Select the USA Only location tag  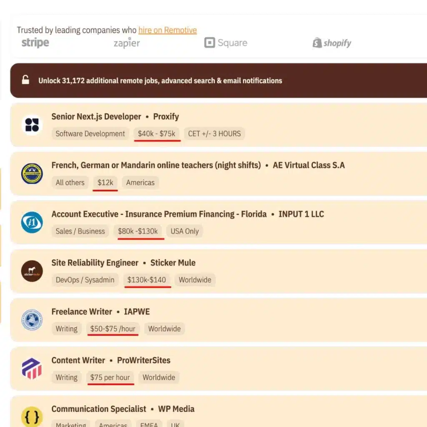pos(185,231)
